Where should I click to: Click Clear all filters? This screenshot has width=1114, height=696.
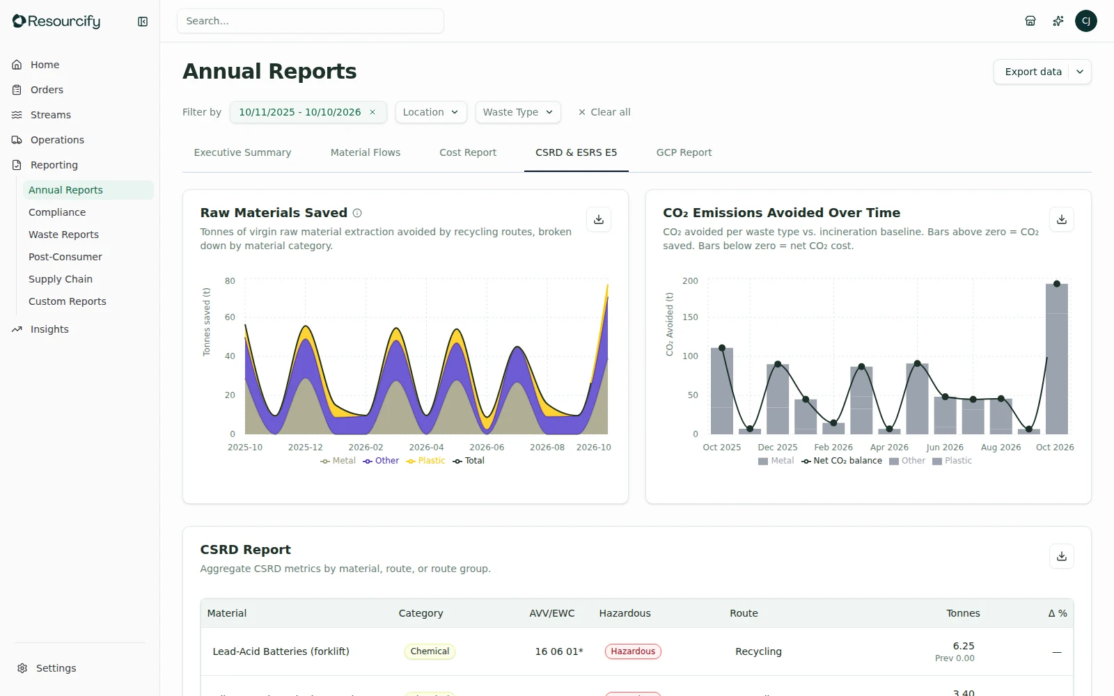coord(604,112)
